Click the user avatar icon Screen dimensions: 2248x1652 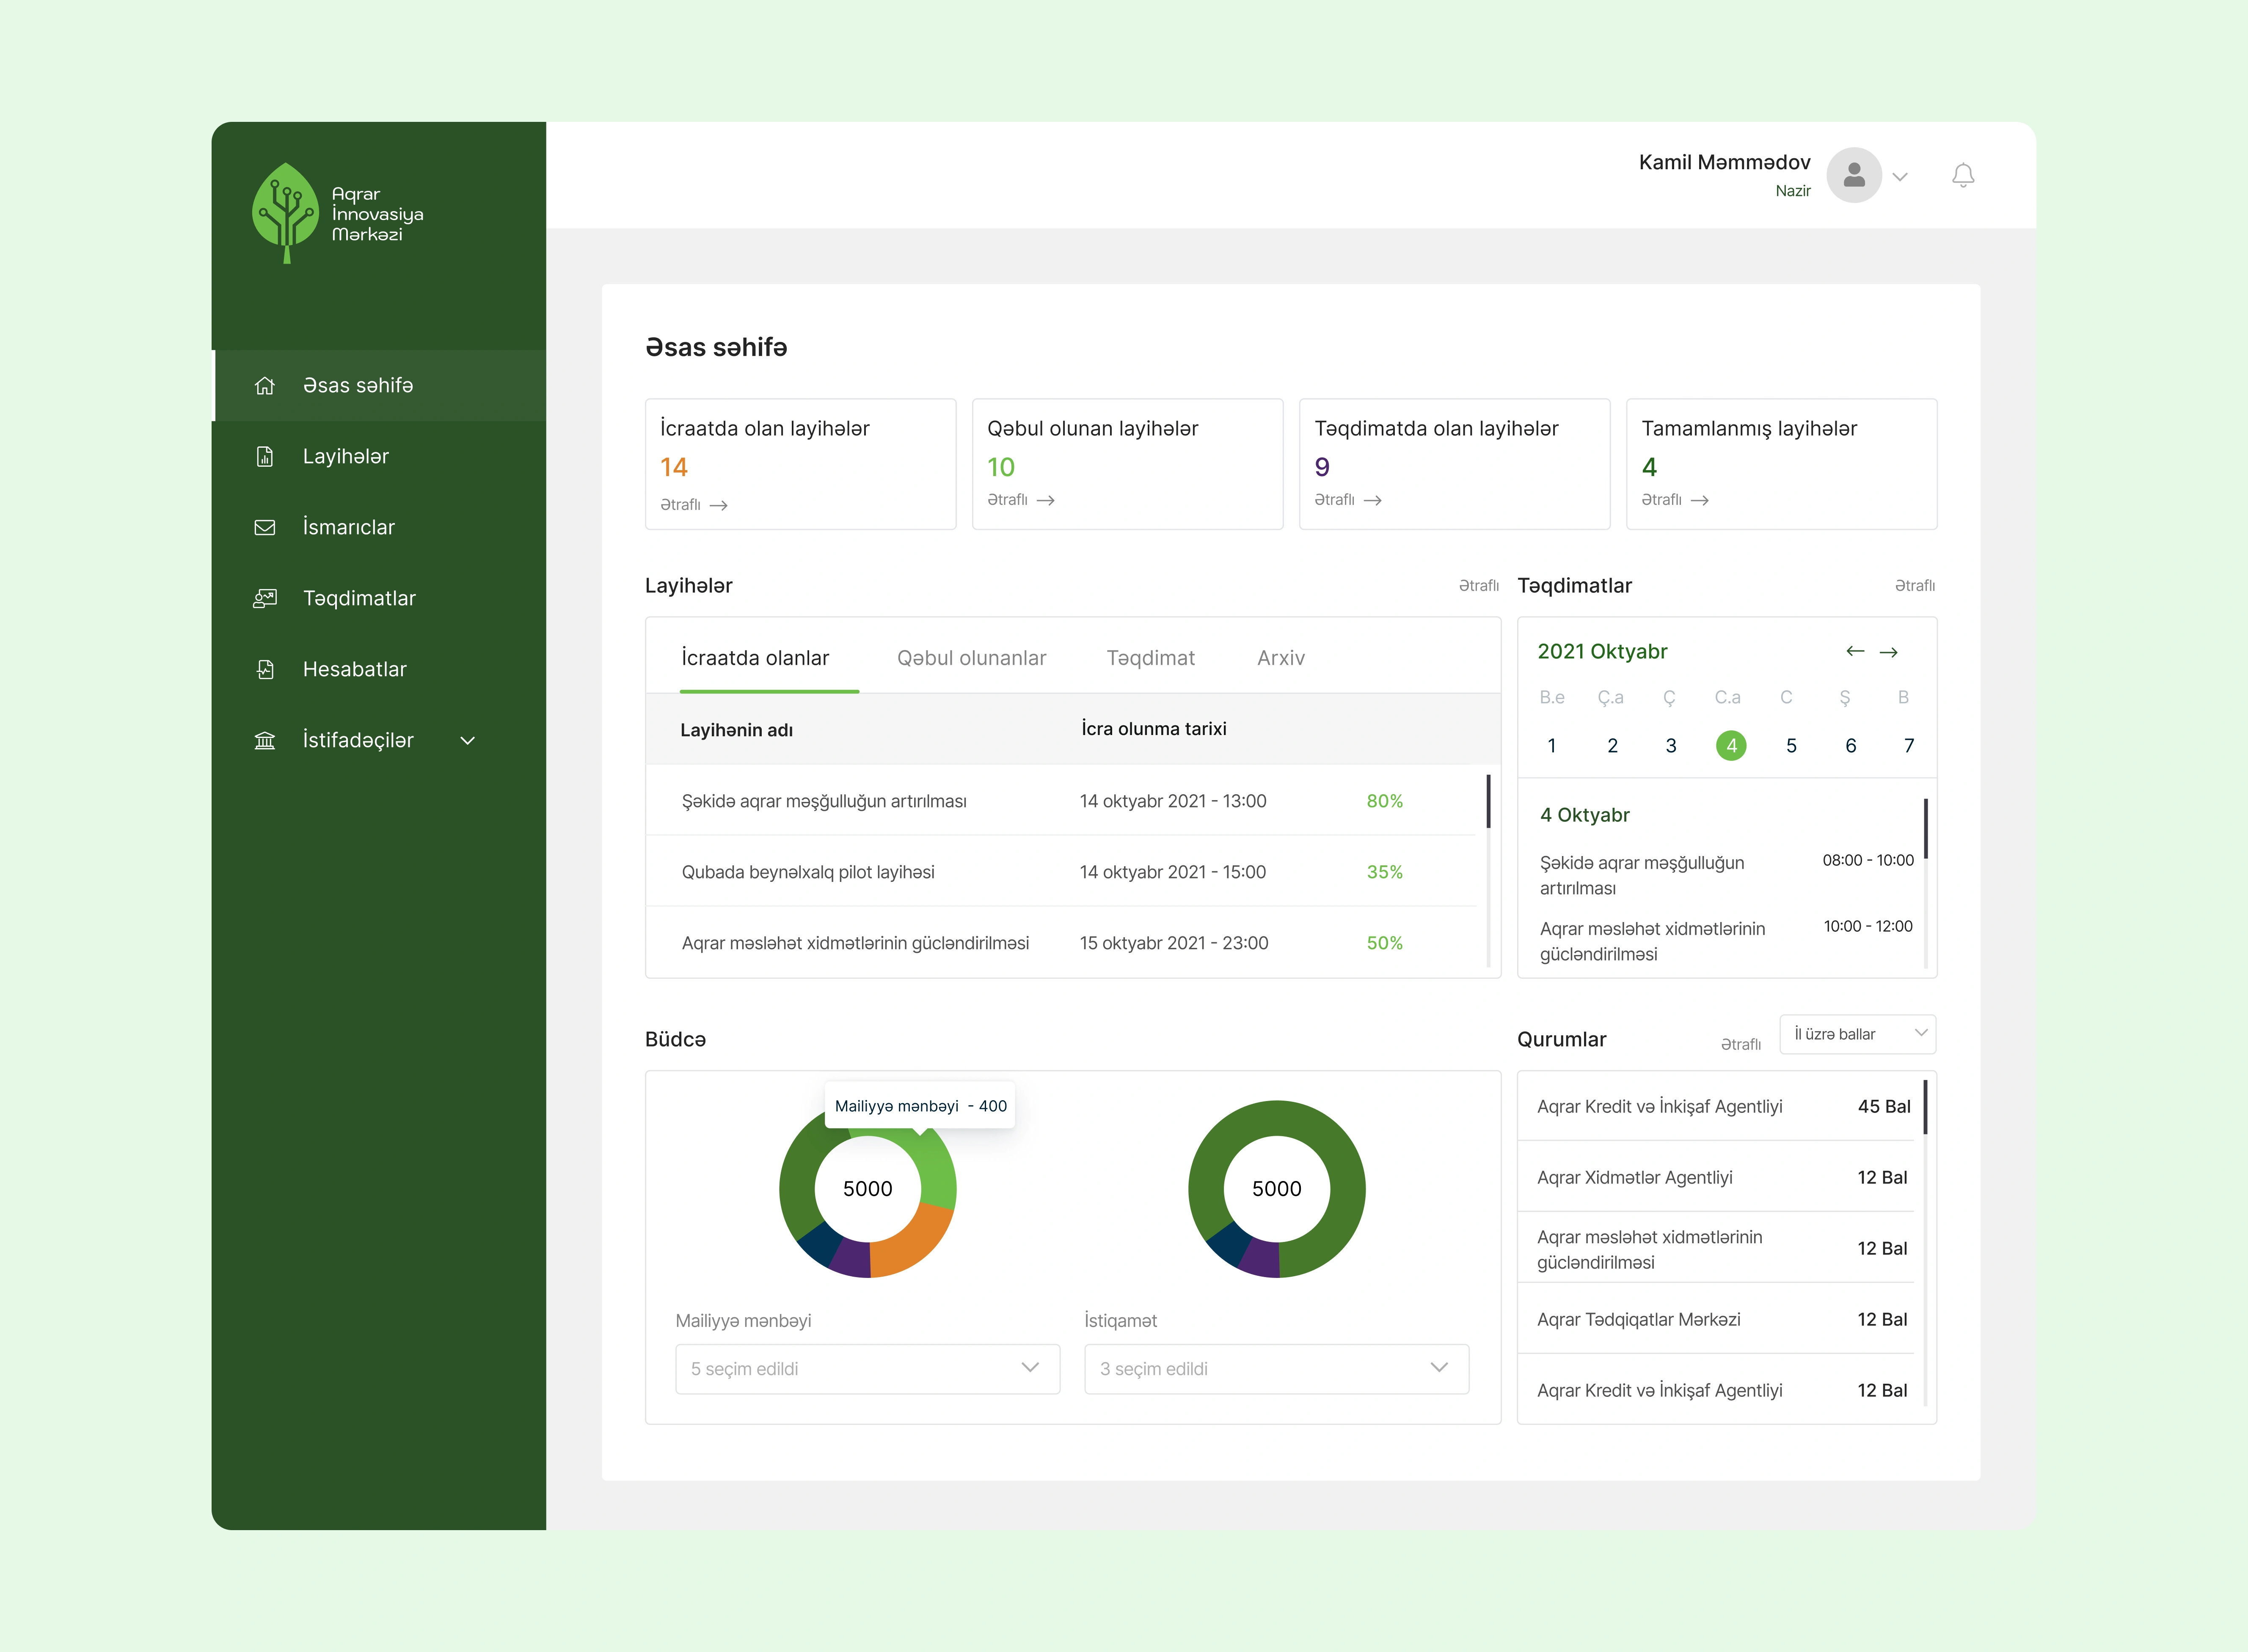pyautogui.click(x=1853, y=176)
